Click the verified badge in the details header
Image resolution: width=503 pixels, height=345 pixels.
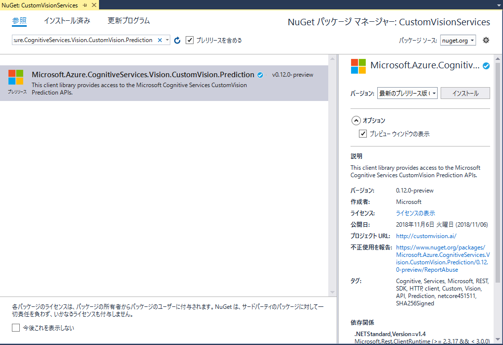pyautogui.click(x=486, y=66)
